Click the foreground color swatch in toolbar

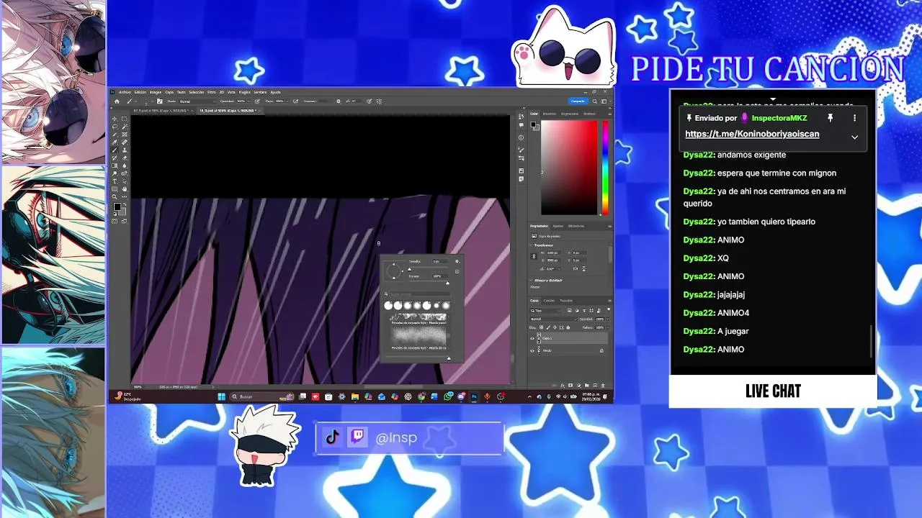click(117, 206)
